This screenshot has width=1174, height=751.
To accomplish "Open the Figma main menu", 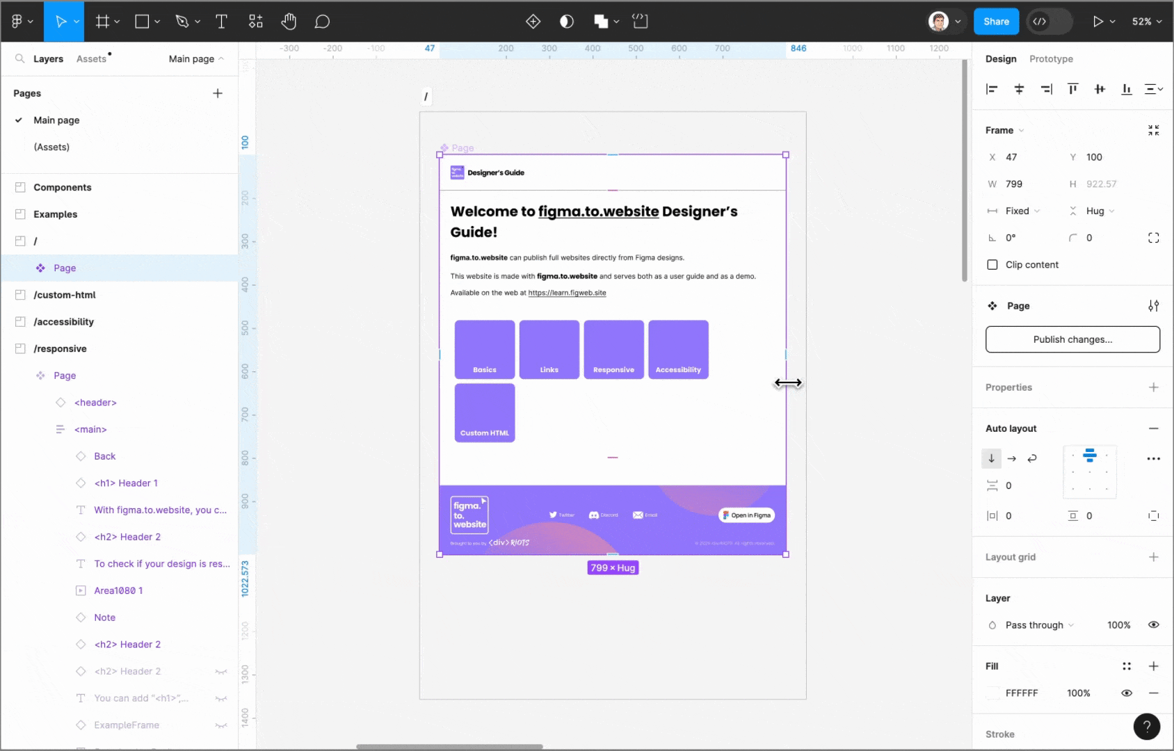I will 22,22.
